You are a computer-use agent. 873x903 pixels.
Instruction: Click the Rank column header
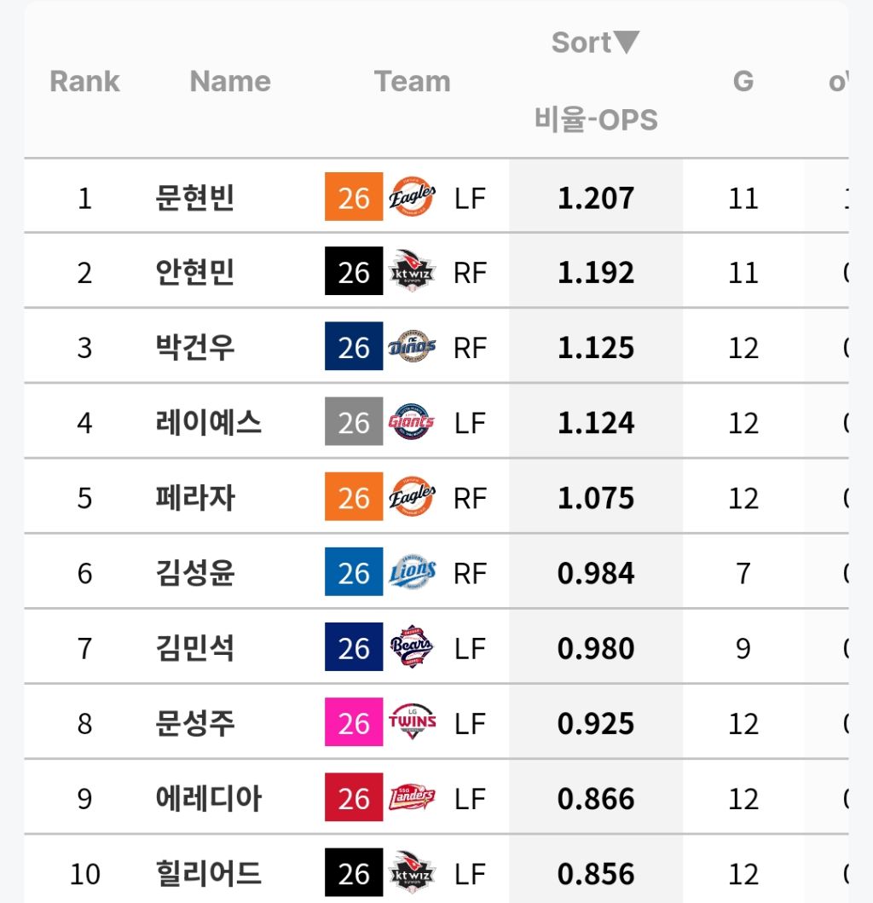[84, 81]
